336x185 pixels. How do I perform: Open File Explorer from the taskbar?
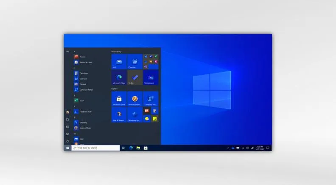pyautogui.click(x=138, y=148)
